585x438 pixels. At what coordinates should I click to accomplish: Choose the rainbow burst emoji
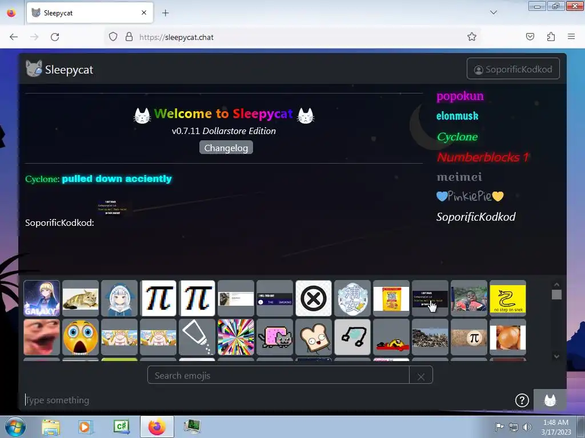pos(236,337)
